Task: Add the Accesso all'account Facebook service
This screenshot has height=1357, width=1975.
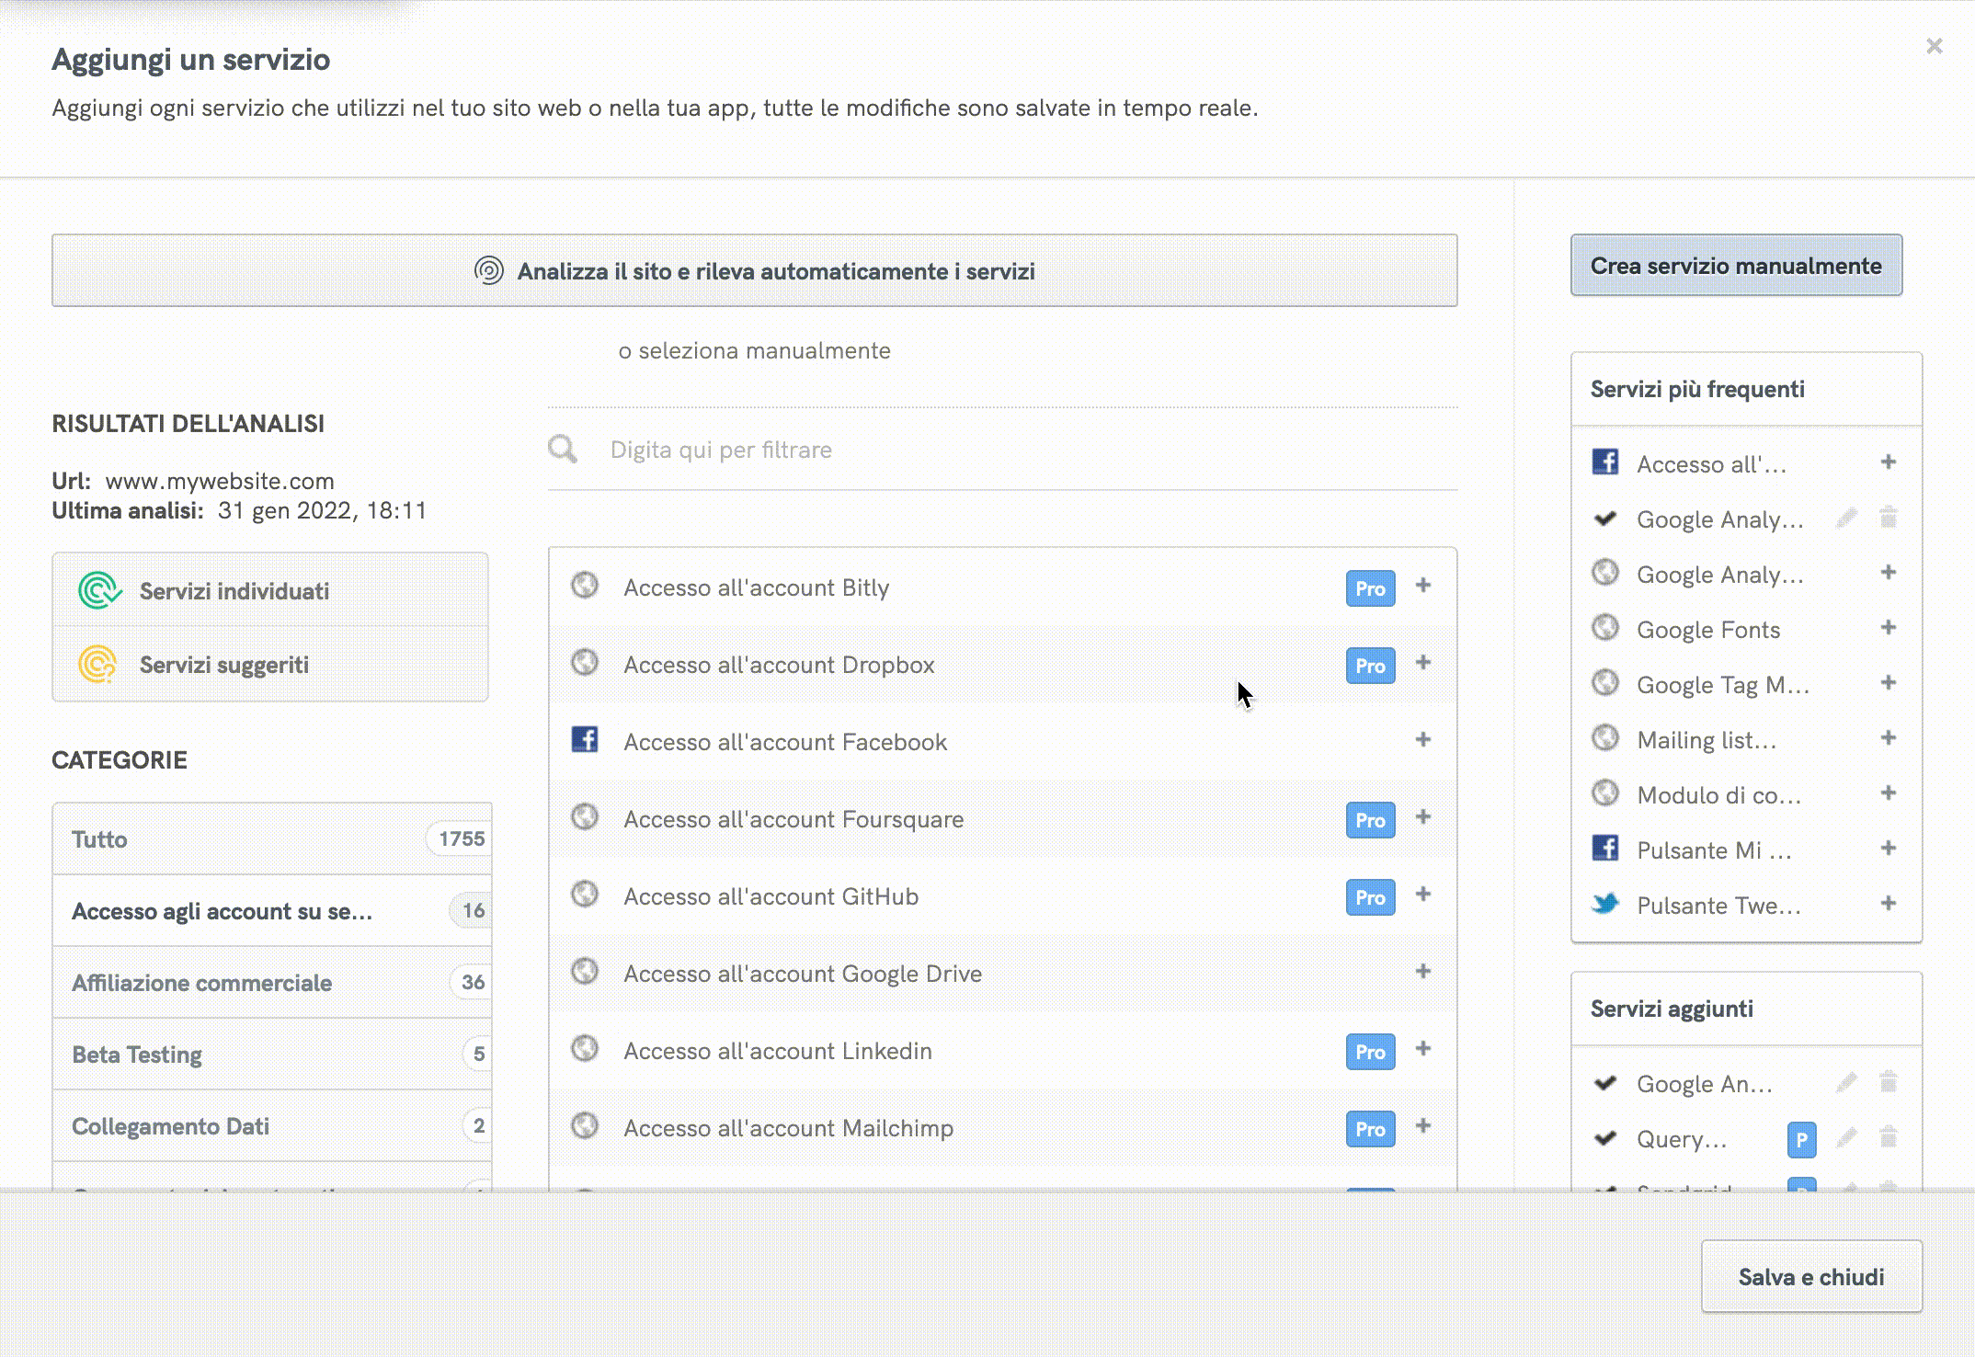Action: coord(1422,740)
